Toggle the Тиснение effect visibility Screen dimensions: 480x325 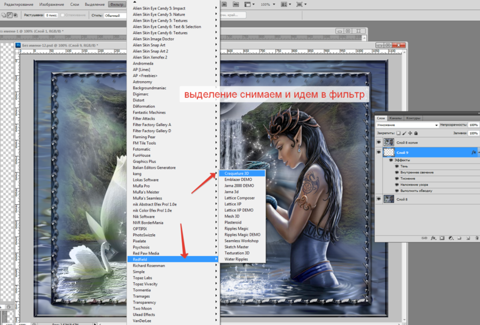point(397,178)
